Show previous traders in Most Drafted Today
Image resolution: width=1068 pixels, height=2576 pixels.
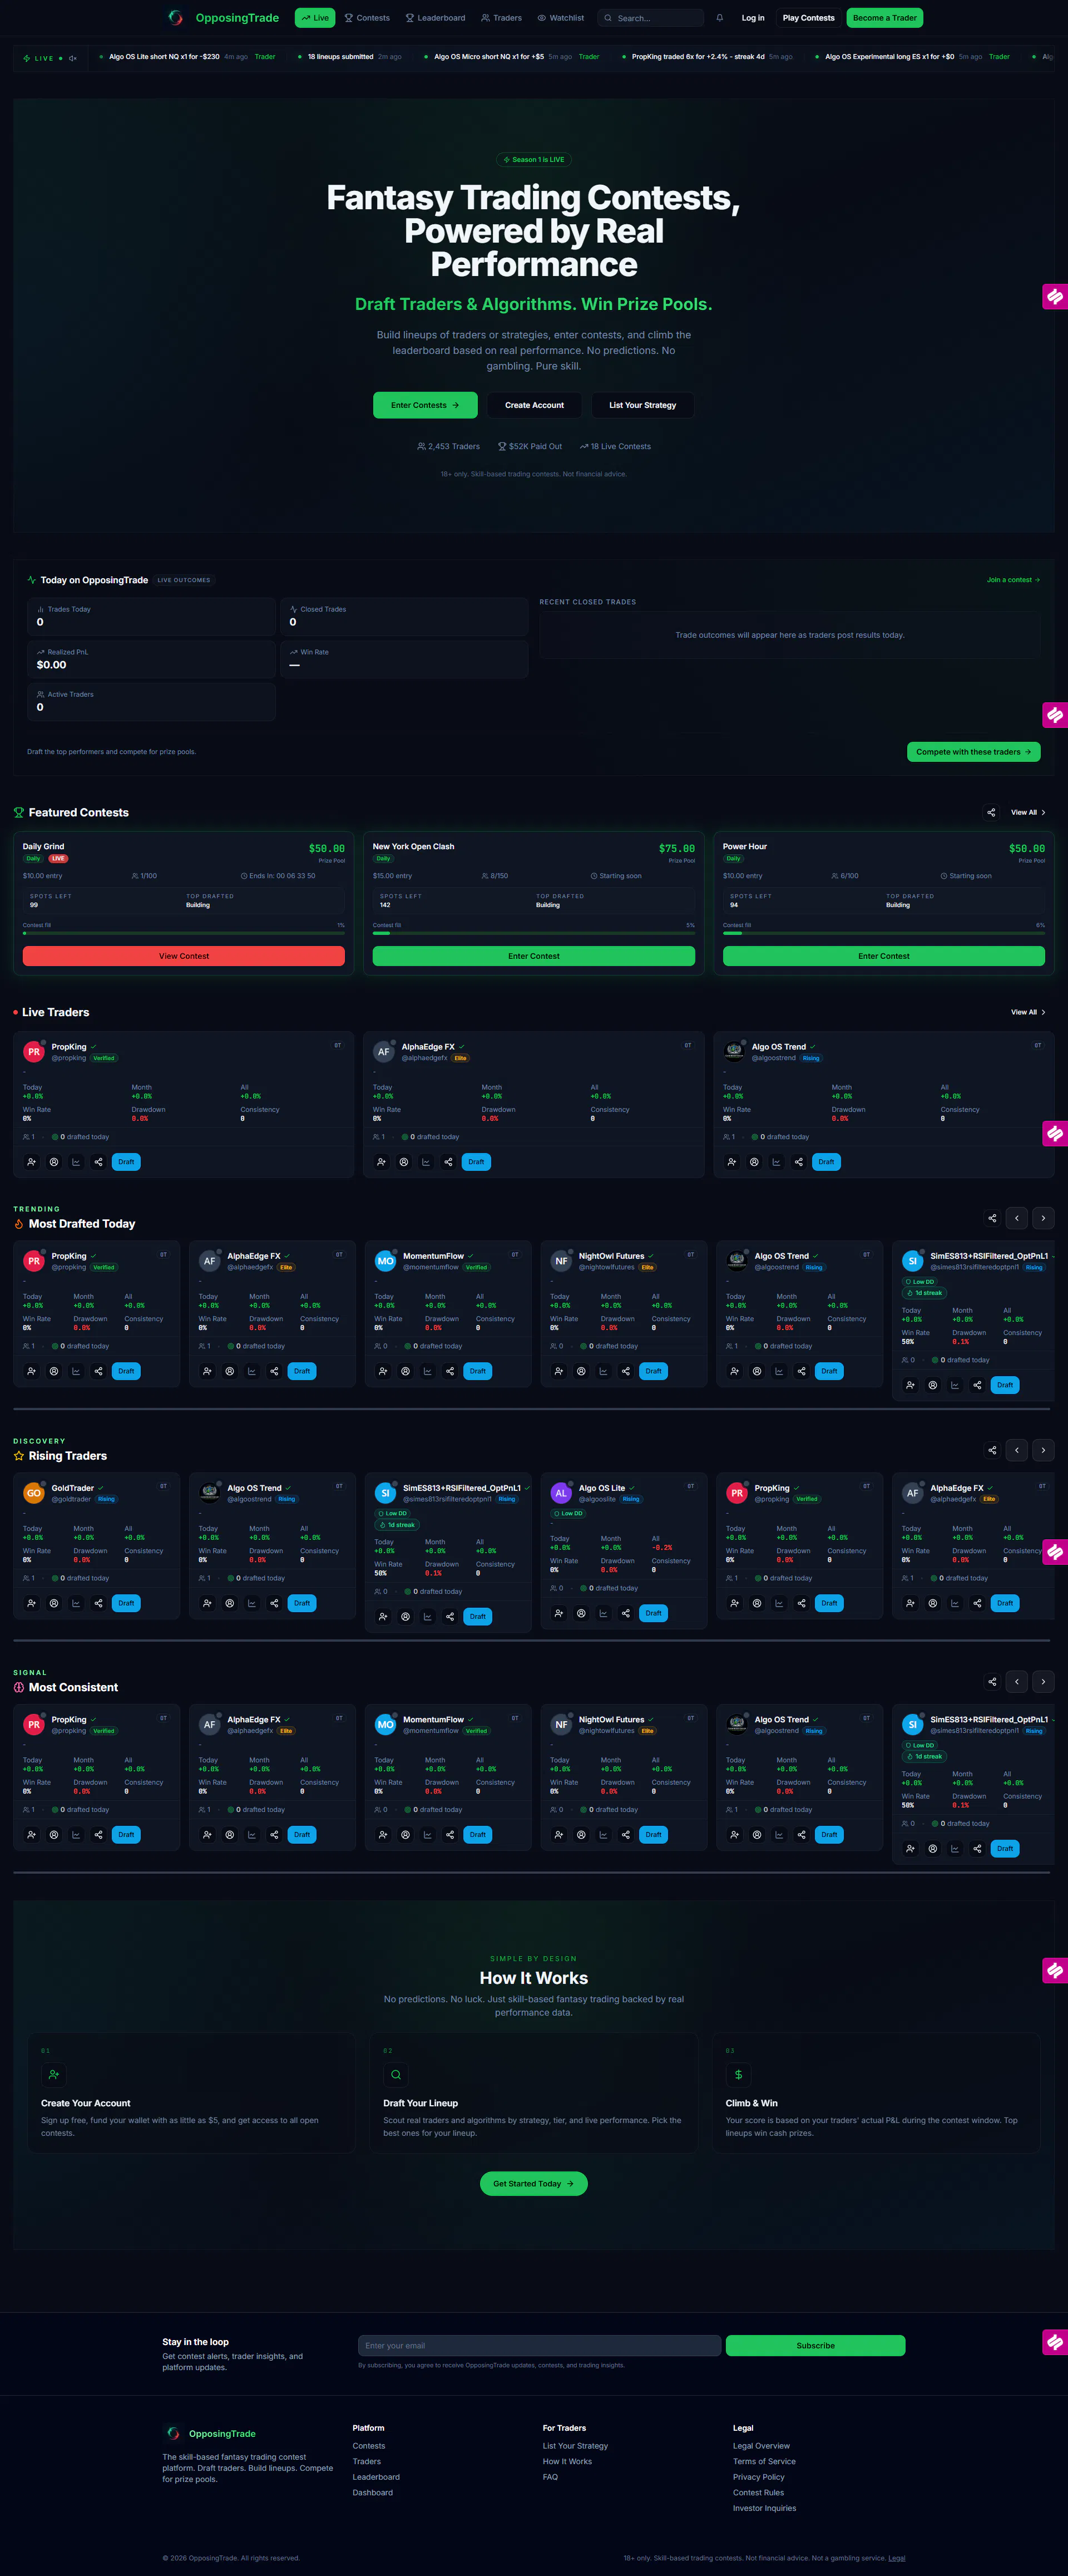1017,1218
